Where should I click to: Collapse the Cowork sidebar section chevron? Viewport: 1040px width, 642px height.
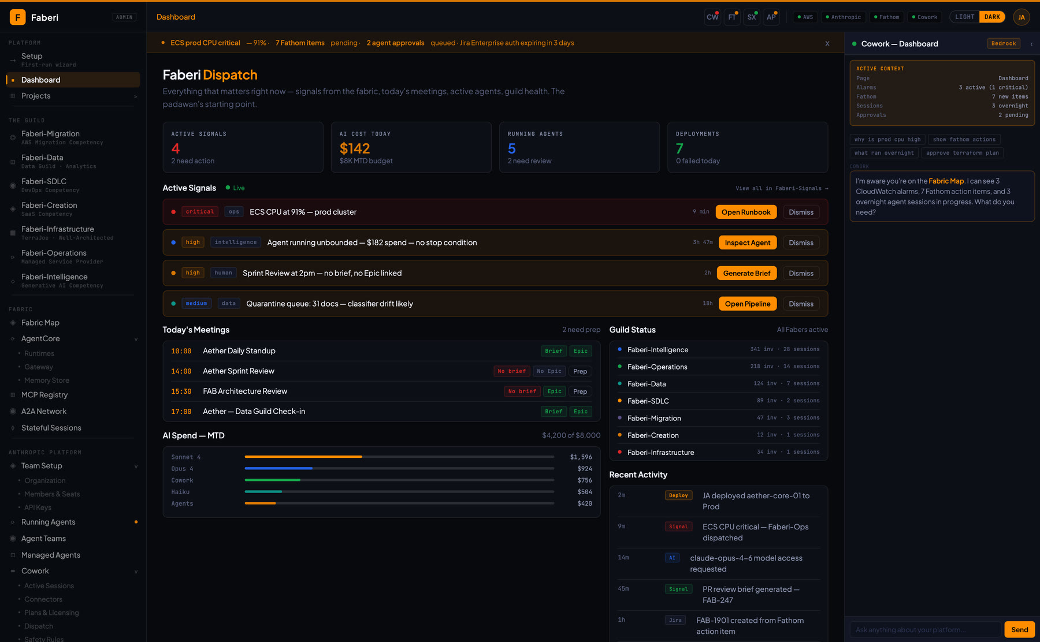136,572
